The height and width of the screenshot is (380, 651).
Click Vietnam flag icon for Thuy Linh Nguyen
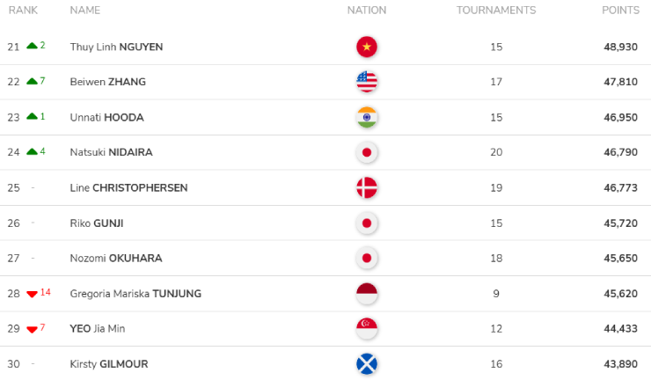(367, 47)
